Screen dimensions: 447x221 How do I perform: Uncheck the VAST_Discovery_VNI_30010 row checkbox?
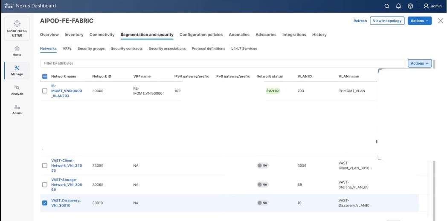pyautogui.click(x=45, y=203)
